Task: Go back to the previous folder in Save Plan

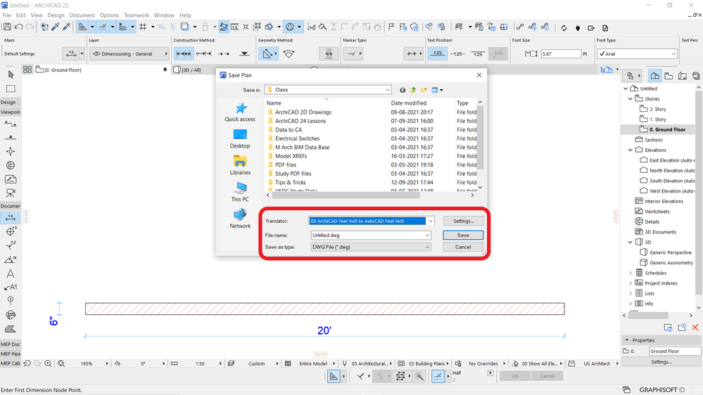Action: pos(403,90)
